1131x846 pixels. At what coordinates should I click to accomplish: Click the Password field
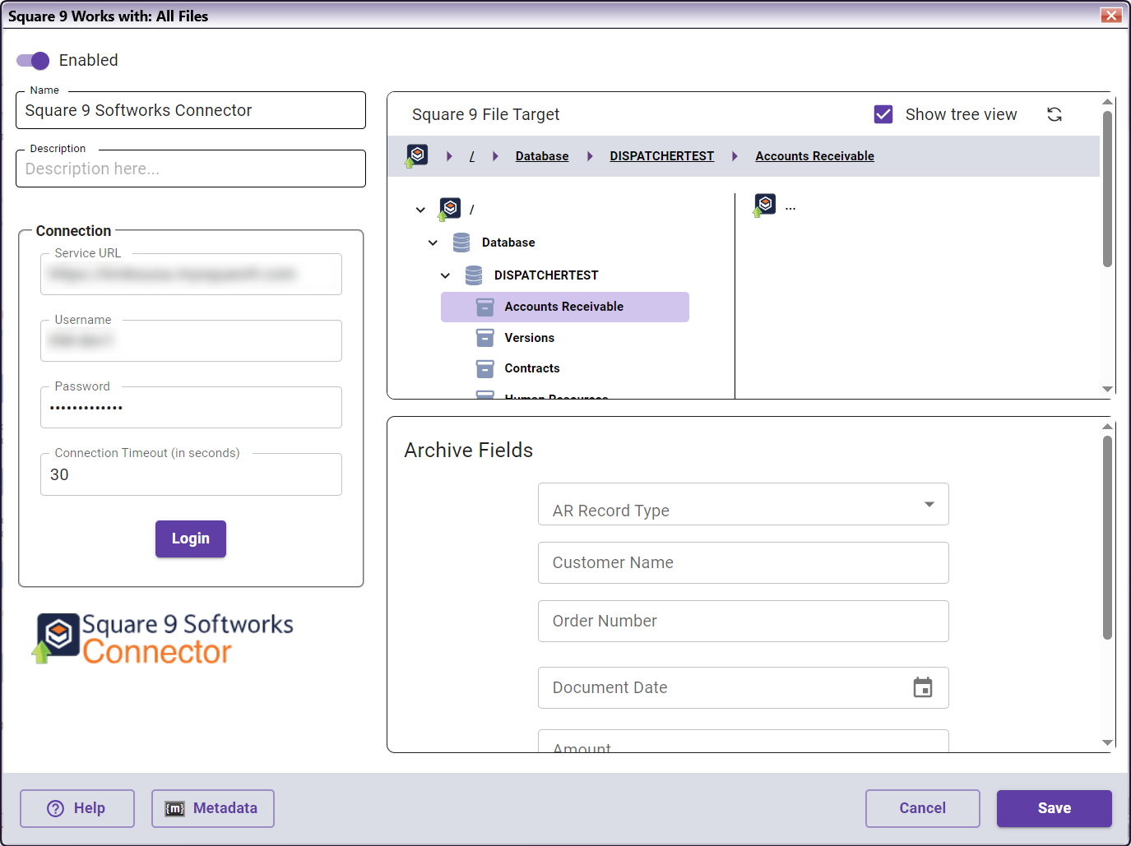191,407
